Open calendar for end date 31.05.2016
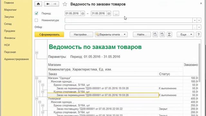206x116 pixels. click(x=109, y=14)
